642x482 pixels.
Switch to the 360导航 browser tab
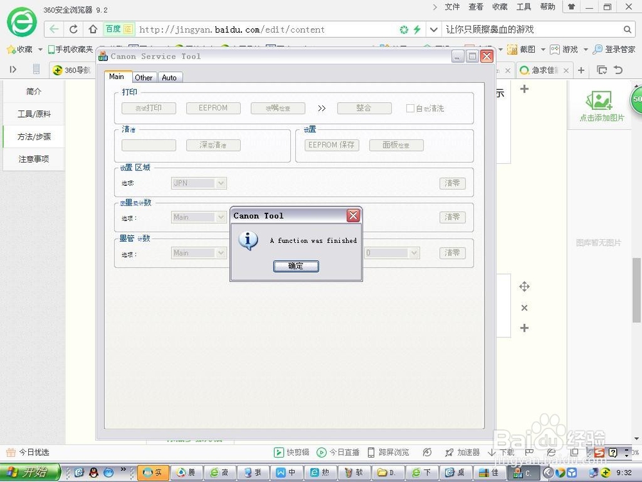pyautogui.click(x=72, y=70)
